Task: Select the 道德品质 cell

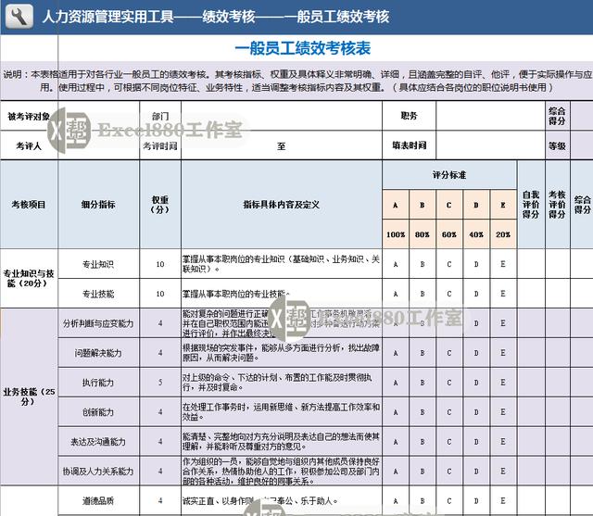Action: [99, 500]
